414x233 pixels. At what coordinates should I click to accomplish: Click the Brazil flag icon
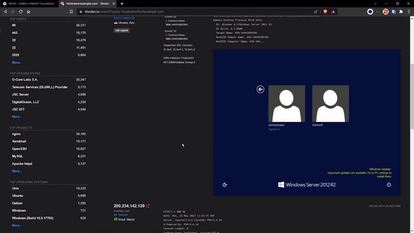click(x=115, y=219)
